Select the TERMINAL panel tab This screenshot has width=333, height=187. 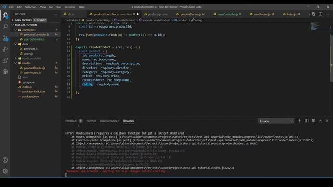pos(129,121)
